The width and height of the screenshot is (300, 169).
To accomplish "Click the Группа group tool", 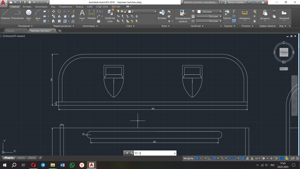I will pos(227,15).
